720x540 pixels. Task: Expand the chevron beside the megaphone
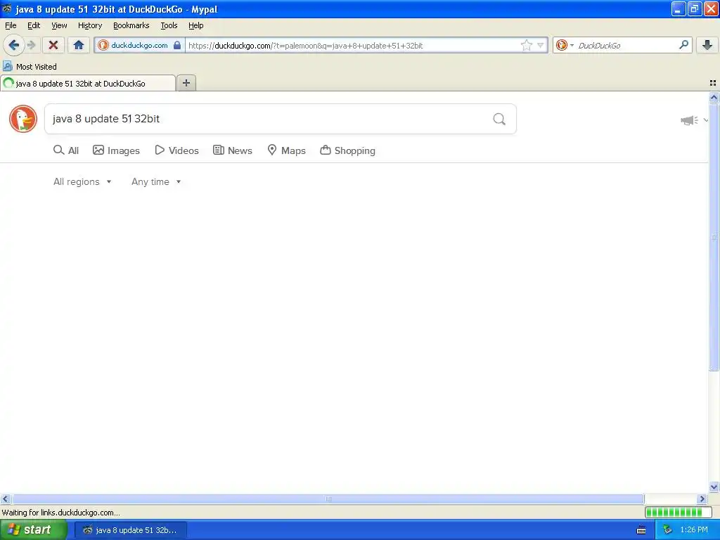[x=705, y=120]
